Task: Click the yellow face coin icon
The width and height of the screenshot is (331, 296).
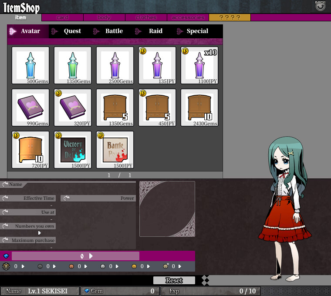Action: click(134, 266)
